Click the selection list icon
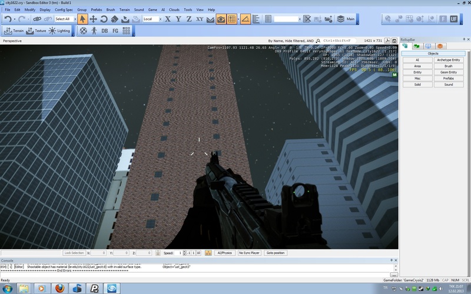471x294 pixels. (268, 19)
